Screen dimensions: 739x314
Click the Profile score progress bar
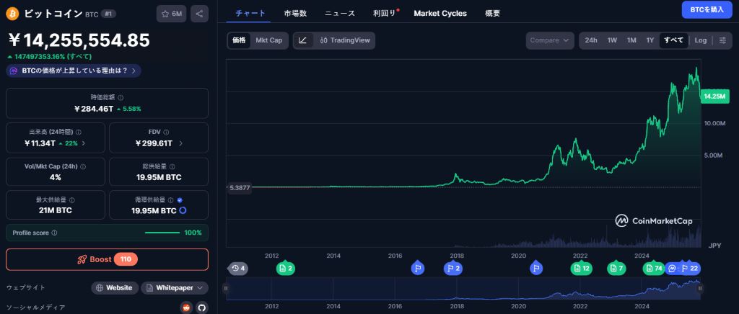[x=162, y=233]
